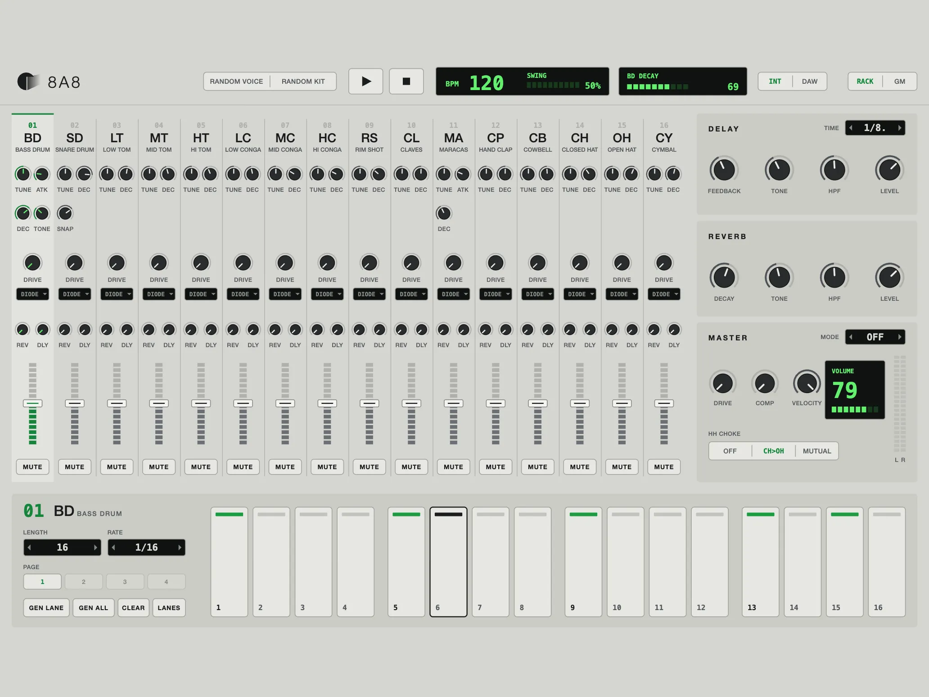The image size is (929, 697).
Task: Open the Rim Shot DIODE drive dropdown
Action: tap(369, 294)
